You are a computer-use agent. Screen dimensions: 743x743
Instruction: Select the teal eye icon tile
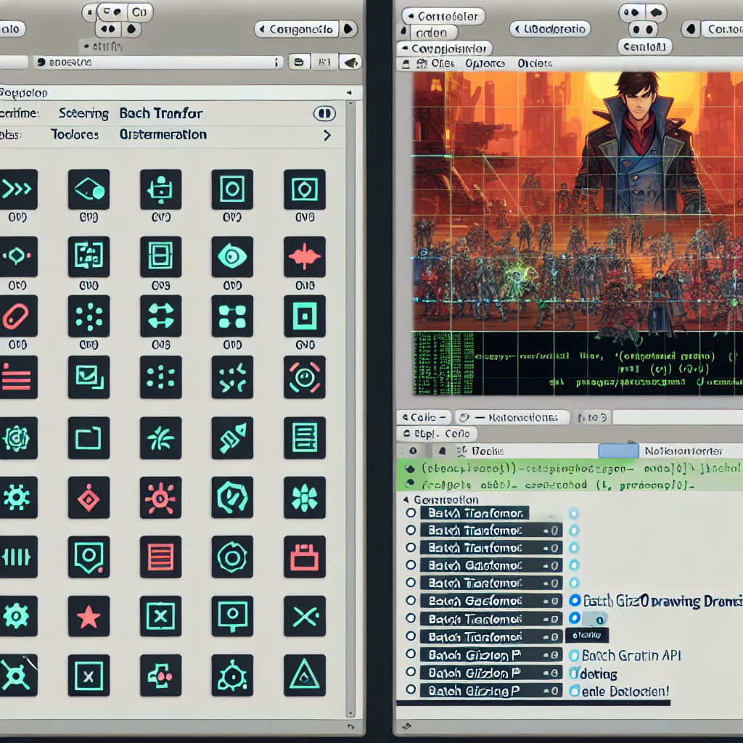coord(232,256)
